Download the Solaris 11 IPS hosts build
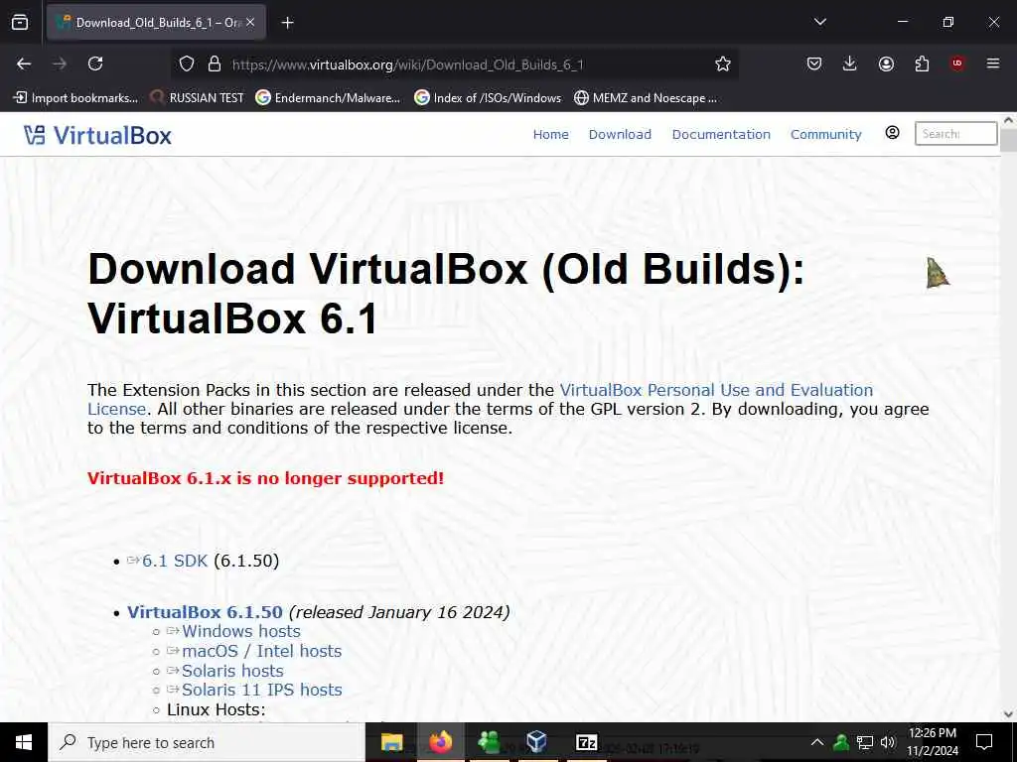Viewport: 1017px width, 762px height. tap(261, 691)
